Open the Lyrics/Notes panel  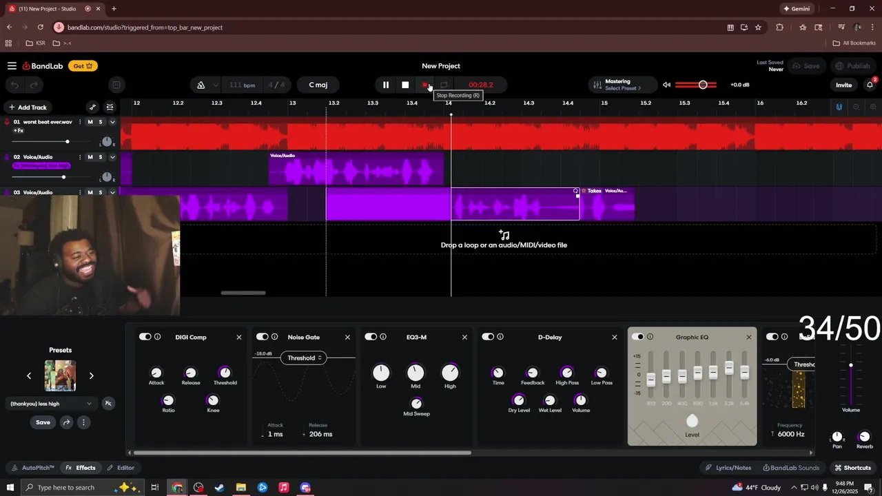pos(728,468)
